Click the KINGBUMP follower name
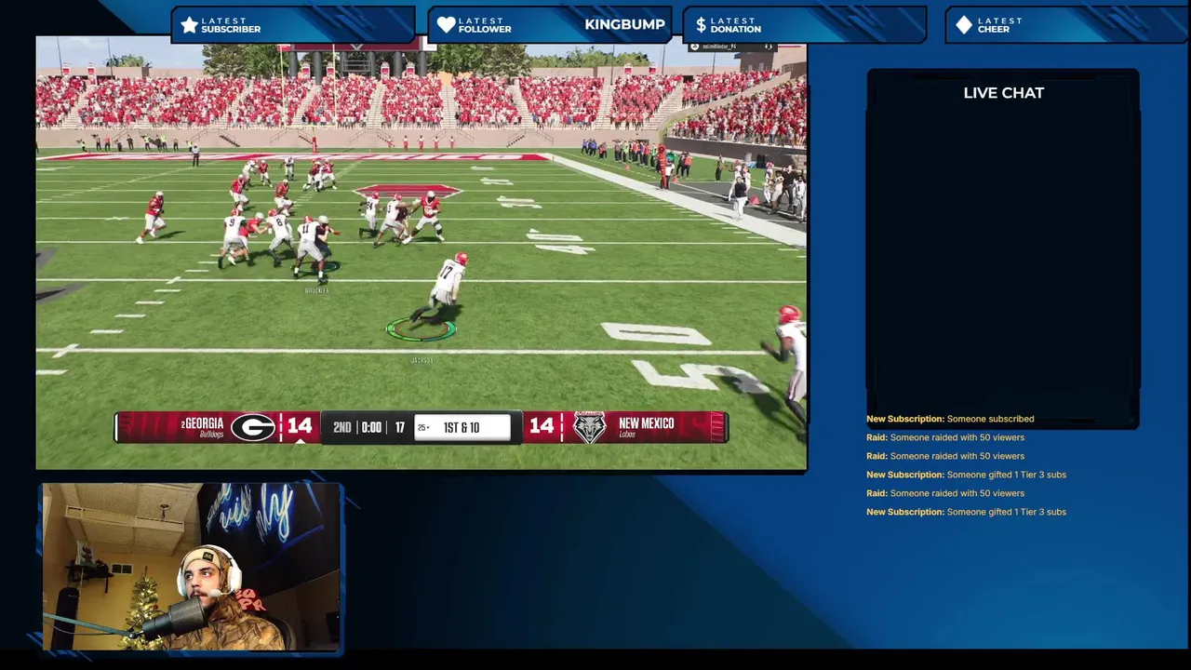 [624, 24]
